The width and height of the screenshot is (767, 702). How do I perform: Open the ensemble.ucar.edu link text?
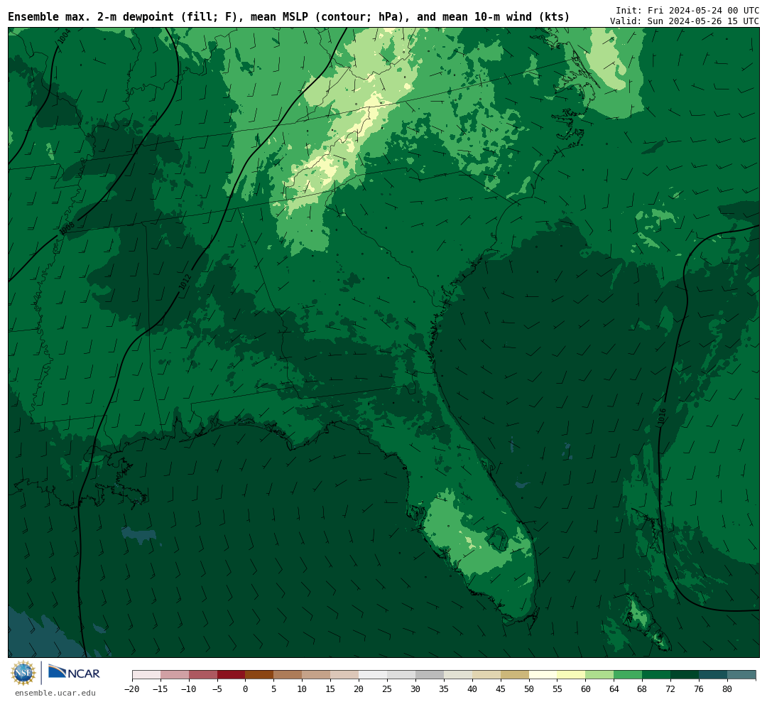pos(55,693)
